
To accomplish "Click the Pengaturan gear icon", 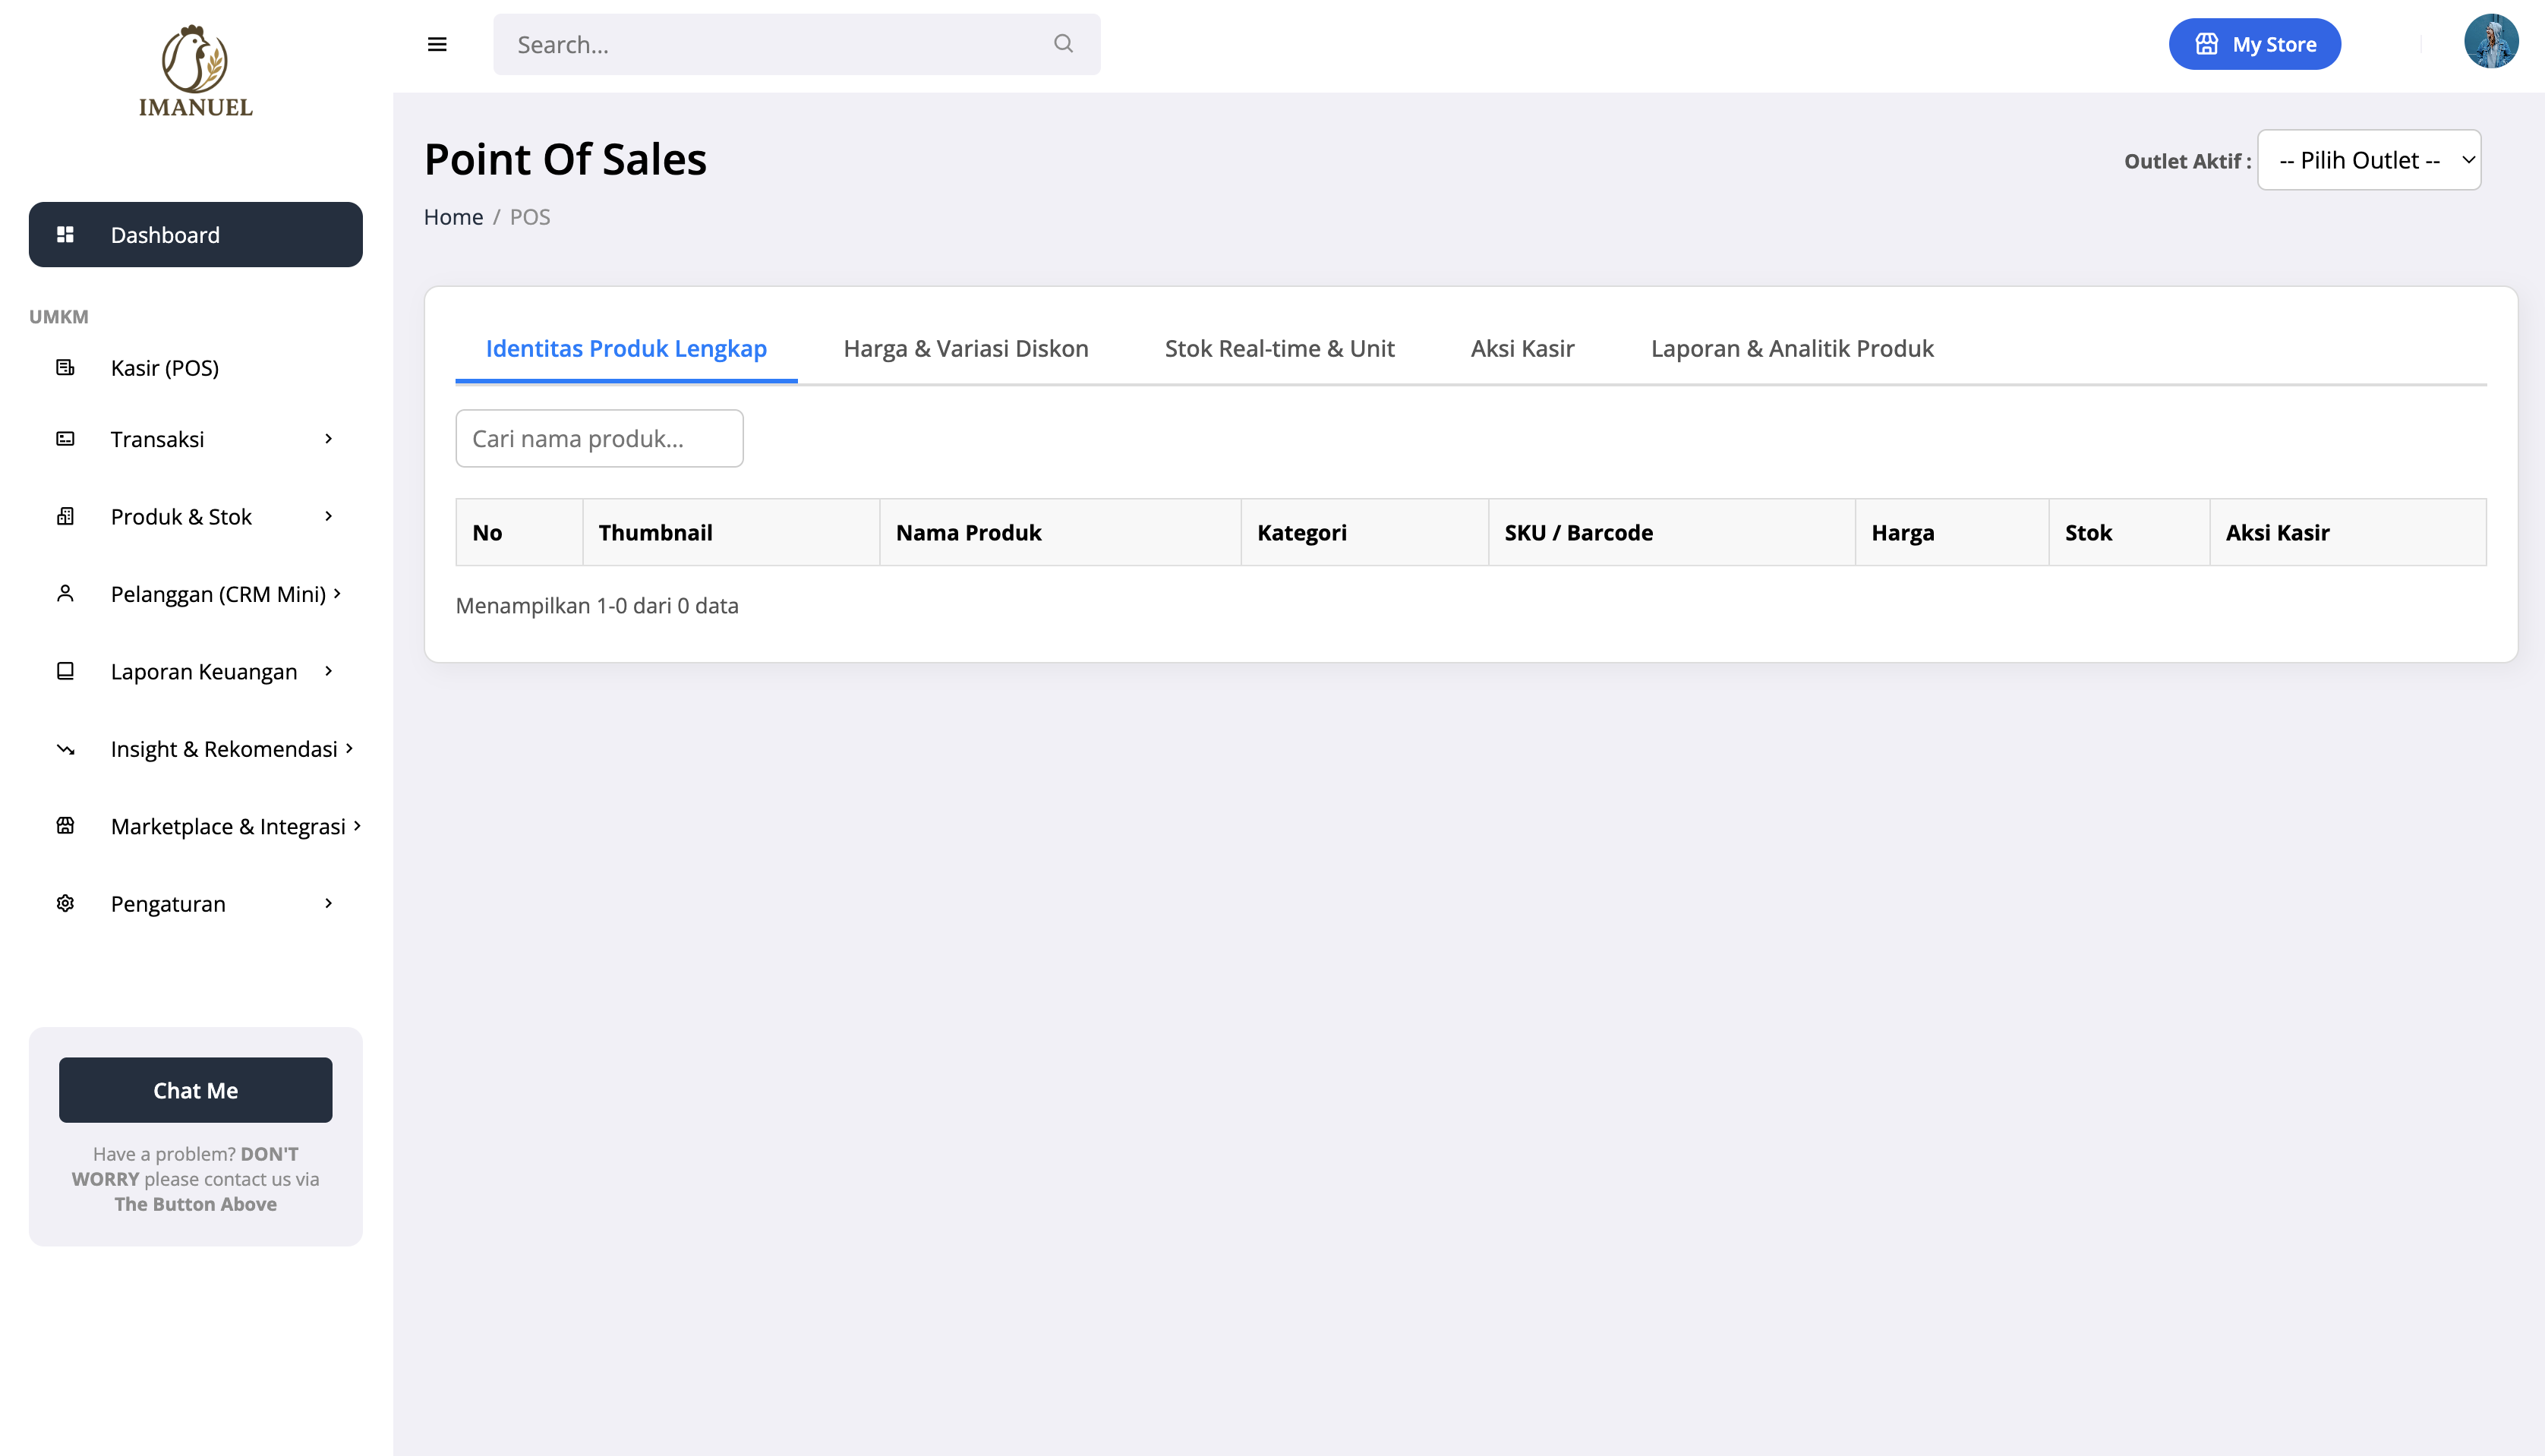I will [66, 903].
